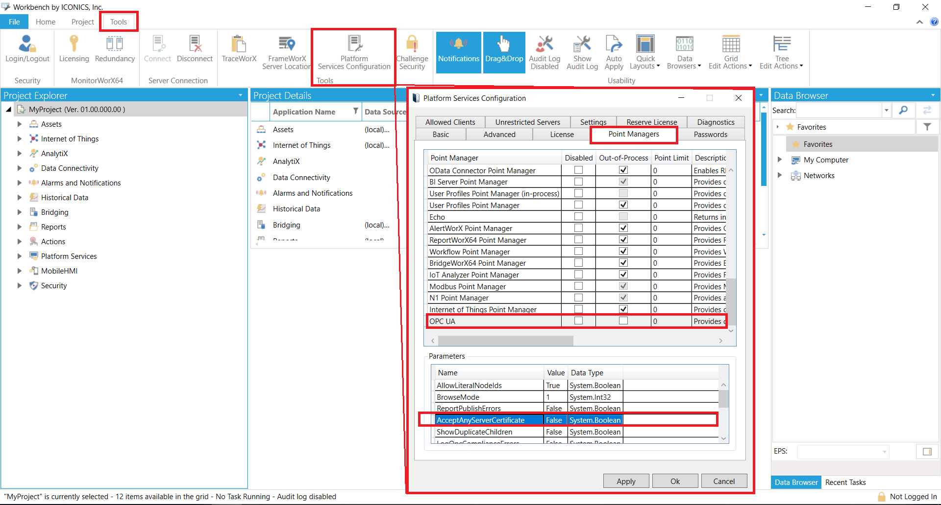The height and width of the screenshot is (505, 941).
Task: Click Parameters list scroll down arrow
Action: pyautogui.click(x=723, y=438)
